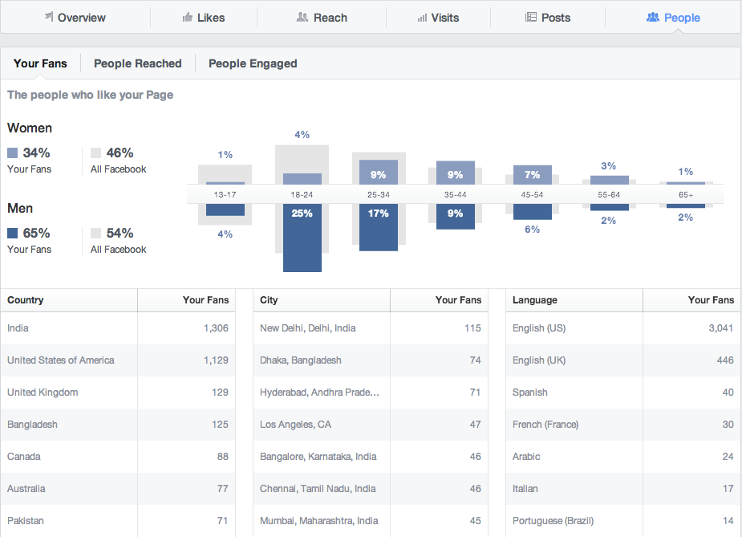This screenshot has width=742, height=537.
Task: Click the 25% men bar for ages 18-24
Action: [302, 233]
